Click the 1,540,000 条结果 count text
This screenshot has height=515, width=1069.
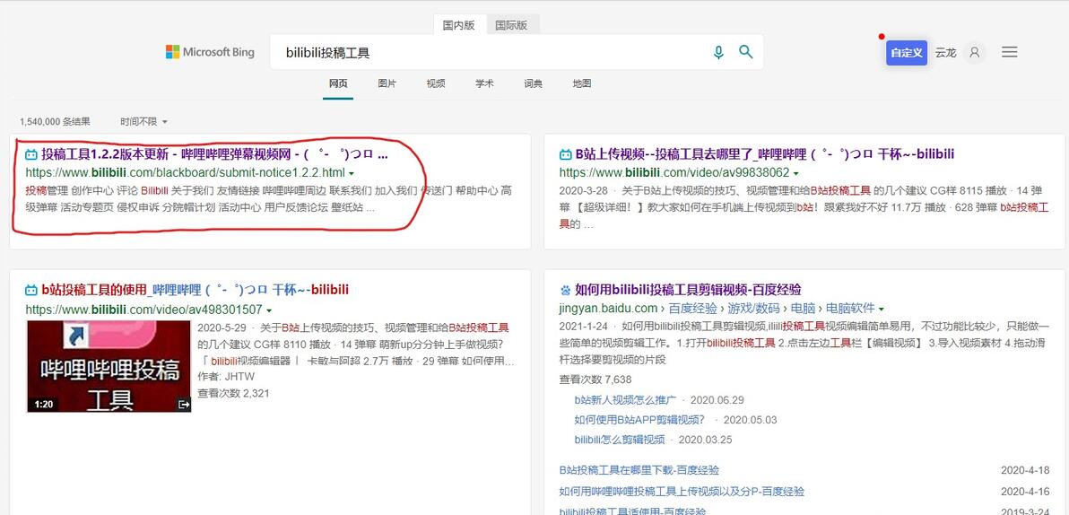[55, 121]
